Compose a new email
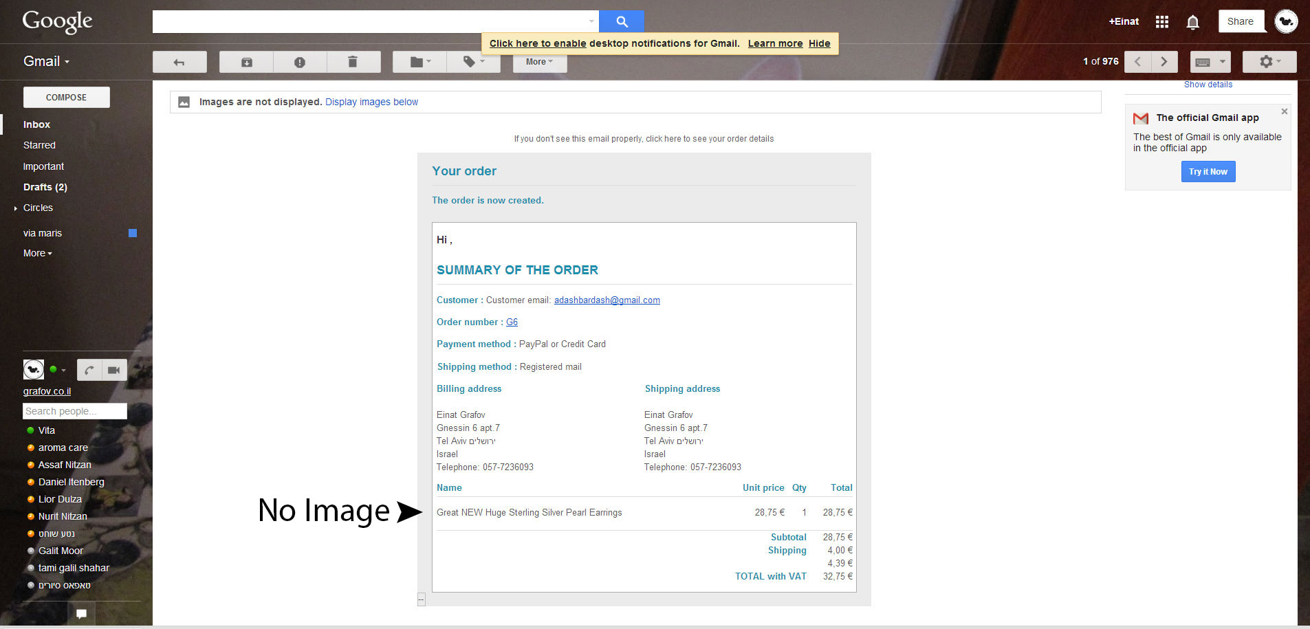1310x629 pixels. pos(67,98)
